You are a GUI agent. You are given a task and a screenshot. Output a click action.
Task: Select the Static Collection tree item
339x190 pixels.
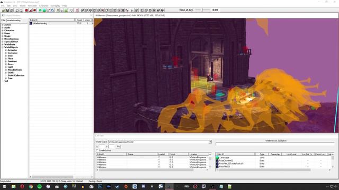pos(16,75)
